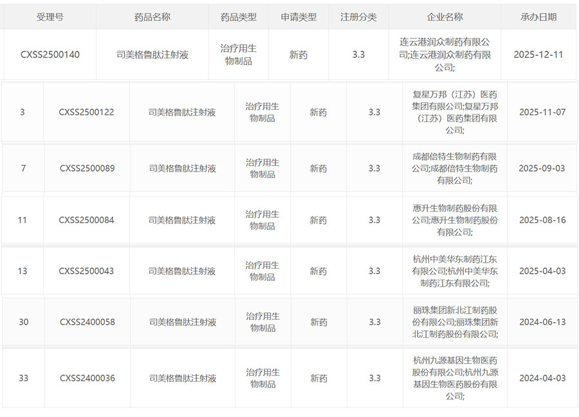Viewport: 579px width, 417px height.
Task: Click the 连云港润众制药有限公司 company cell
Action: [x=445, y=55]
